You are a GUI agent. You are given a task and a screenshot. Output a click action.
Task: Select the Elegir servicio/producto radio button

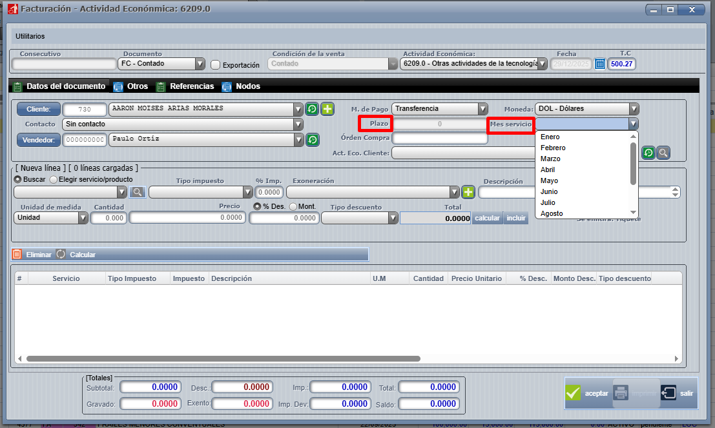click(x=54, y=179)
